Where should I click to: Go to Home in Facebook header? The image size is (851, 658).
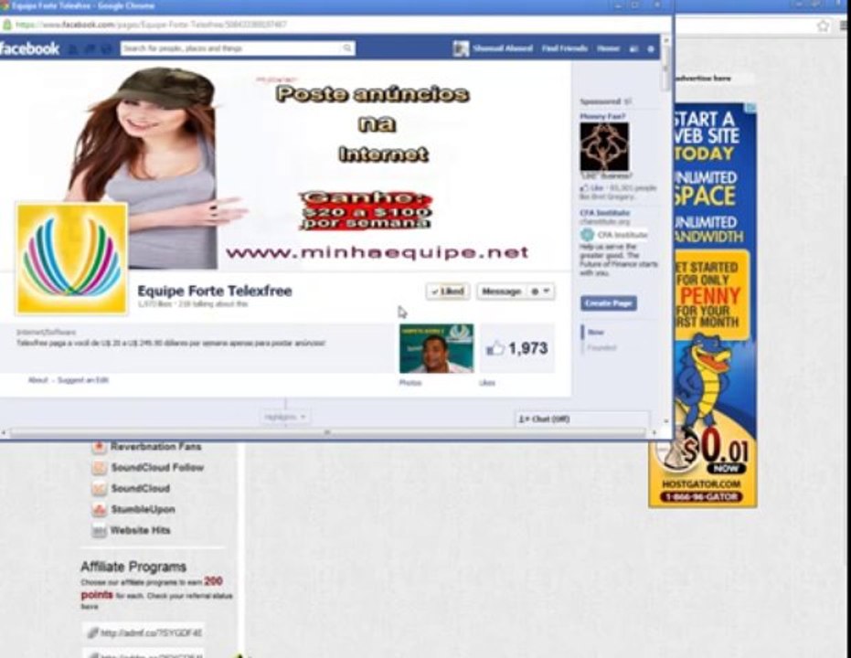point(608,48)
